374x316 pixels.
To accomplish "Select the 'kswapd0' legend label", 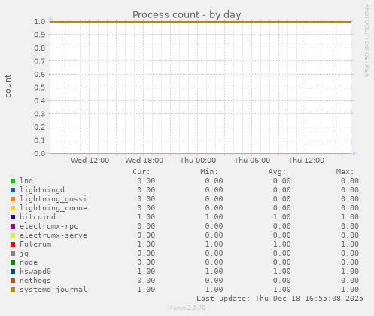I will point(35,272).
